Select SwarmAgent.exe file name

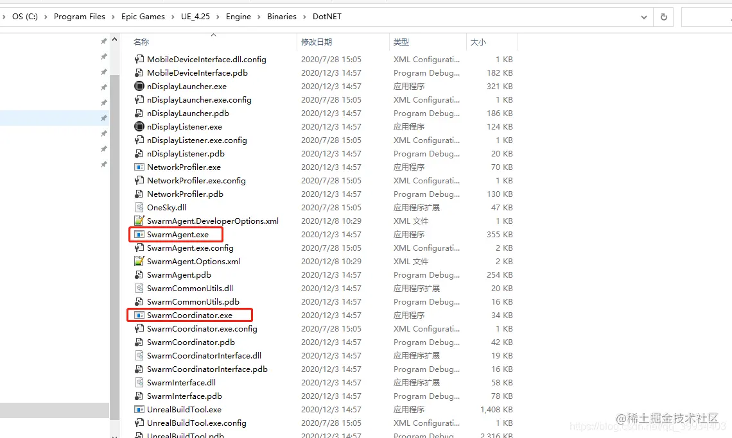178,235
